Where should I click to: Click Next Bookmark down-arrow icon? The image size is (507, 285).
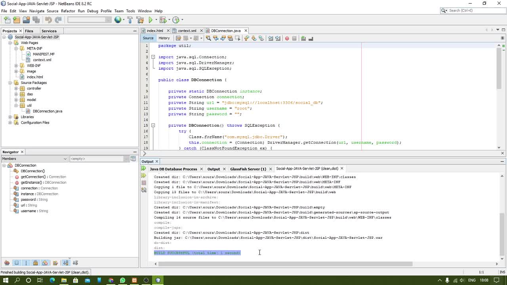click(x=254, y=38)
